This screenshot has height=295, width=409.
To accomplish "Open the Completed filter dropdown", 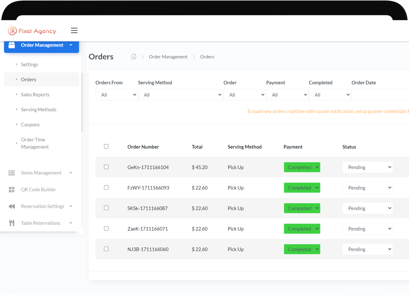I will 330,95.
